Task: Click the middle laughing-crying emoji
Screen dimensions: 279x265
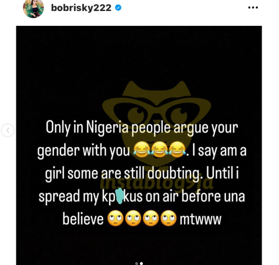Action: [x=160, y=150]
